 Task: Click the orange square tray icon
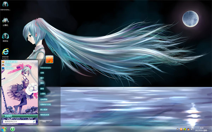point(181,129)
